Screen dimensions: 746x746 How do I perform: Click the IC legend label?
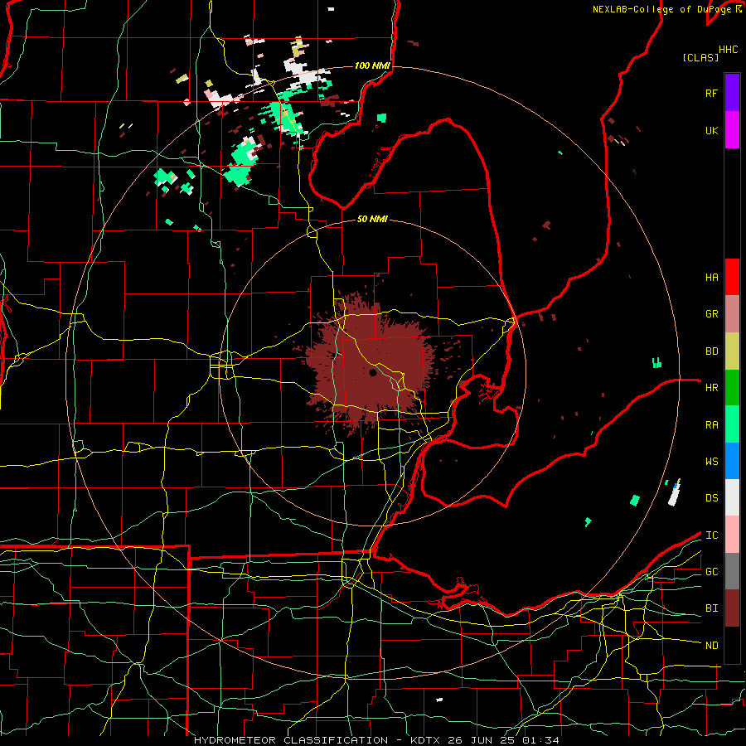coord(711,535)
